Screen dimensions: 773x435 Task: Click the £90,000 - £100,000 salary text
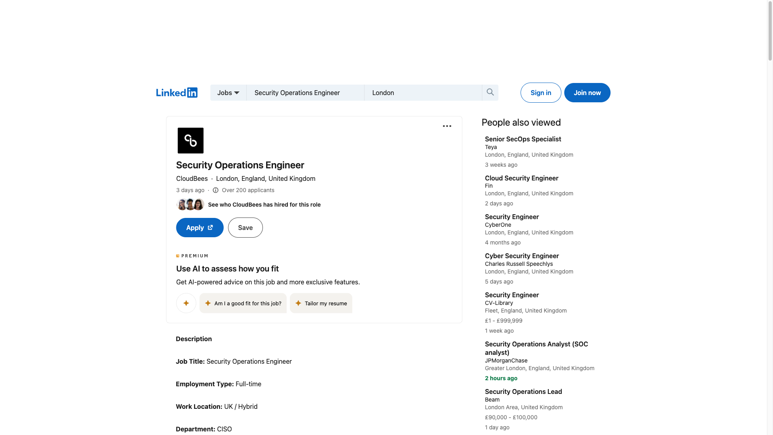tap(511, 417)
